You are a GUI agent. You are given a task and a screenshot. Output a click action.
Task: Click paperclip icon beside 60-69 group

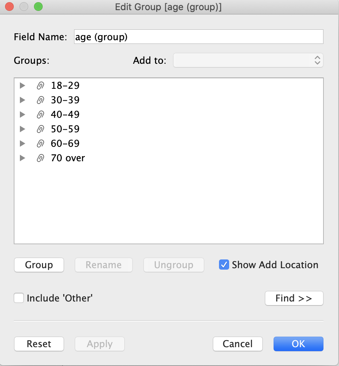click(x=40, y=144)
